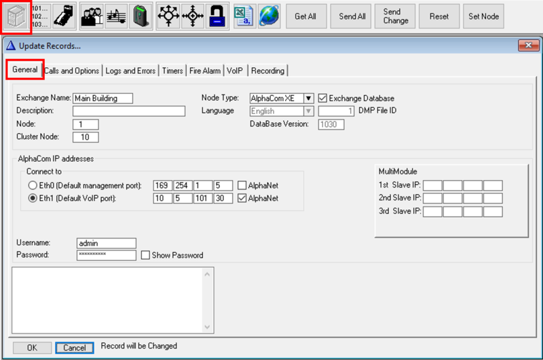Enable the Show Password checkbox
The width and height of the screenshot is (543, 360).
point(145,255)
